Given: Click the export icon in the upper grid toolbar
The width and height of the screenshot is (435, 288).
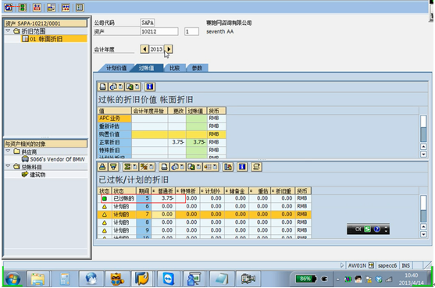Looking at the screenshot, I should tap(130, 87).
